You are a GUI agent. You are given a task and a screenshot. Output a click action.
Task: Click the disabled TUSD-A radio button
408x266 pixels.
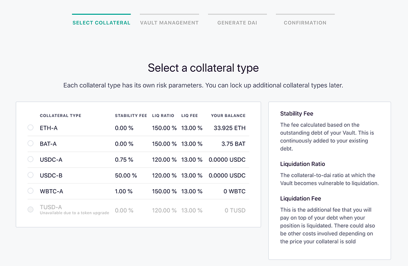click(x=31, y=209)
